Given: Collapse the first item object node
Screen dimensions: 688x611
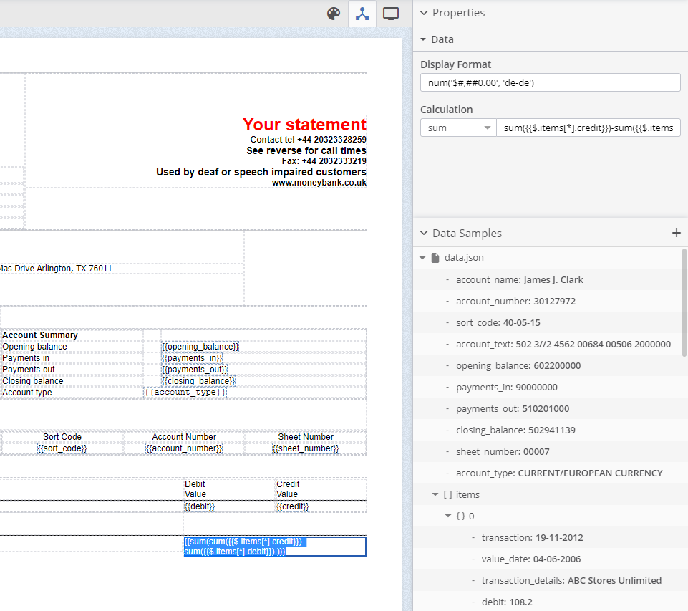Looking at the screenshot, I should [448, 516].
